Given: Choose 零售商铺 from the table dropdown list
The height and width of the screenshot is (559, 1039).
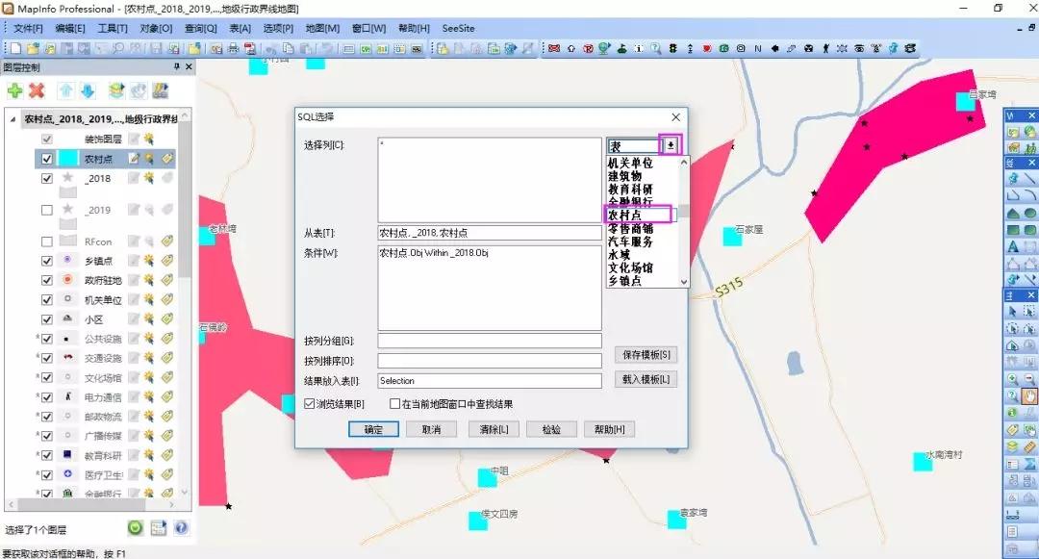Looking at the screenshot, I should (630, 228).
